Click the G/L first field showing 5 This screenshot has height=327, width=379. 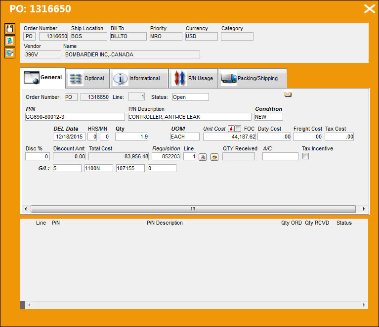click(x=67, y=168)
